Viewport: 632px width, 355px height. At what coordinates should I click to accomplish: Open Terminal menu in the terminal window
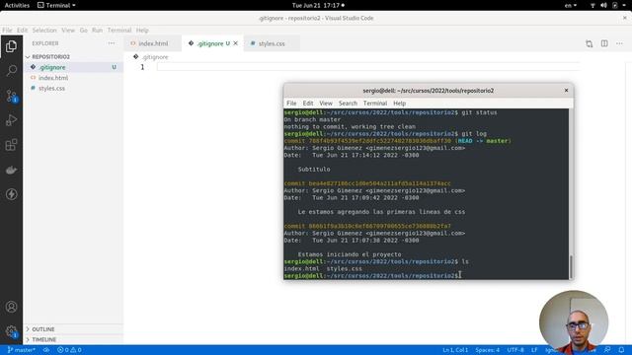(x=375, y=104)
